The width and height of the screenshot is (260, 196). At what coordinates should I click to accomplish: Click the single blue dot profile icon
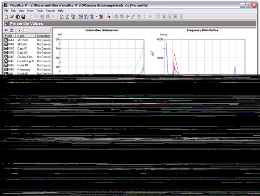[x=6, y=30]
